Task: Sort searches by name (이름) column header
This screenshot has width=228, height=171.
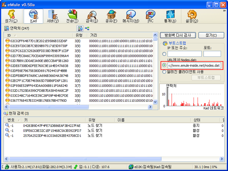Action: click(152, 120)
